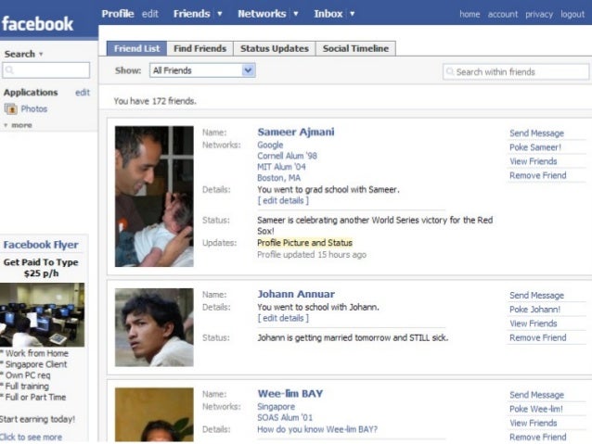This screenshot has width=592, height=444.
Task: Send Message to Sameer
Action: click(x=536, y=133)
